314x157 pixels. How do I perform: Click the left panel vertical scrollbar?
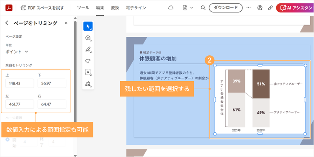(x=75, y=71)
